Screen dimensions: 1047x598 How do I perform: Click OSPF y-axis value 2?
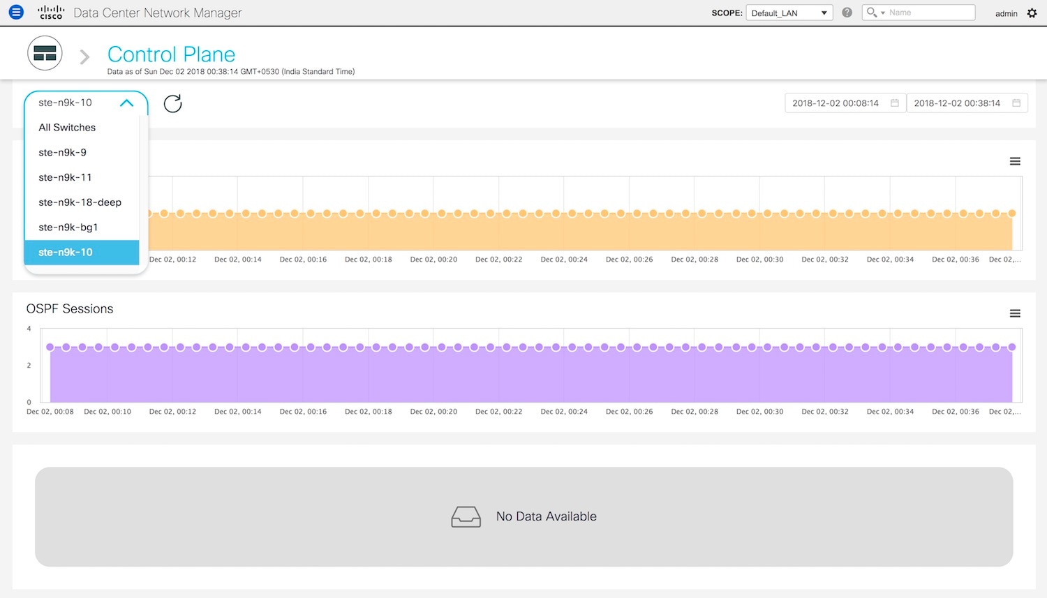click(29, 366)
